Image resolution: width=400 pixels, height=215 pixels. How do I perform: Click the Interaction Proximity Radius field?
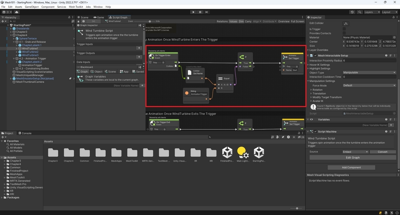369,61
